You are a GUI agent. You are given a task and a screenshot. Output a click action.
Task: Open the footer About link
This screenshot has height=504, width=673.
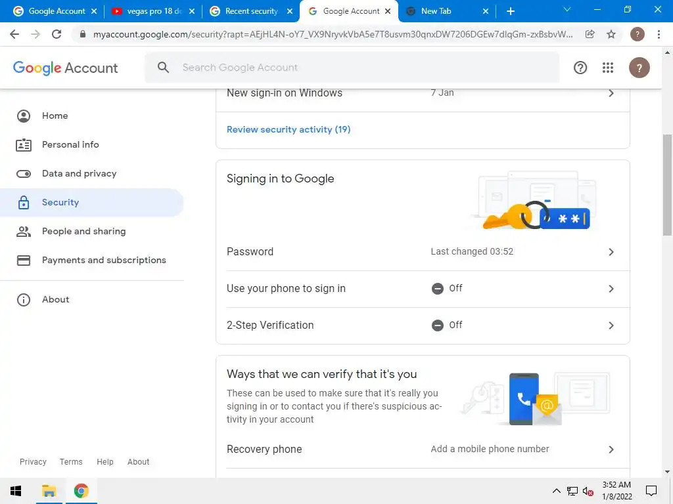[138, 461]
